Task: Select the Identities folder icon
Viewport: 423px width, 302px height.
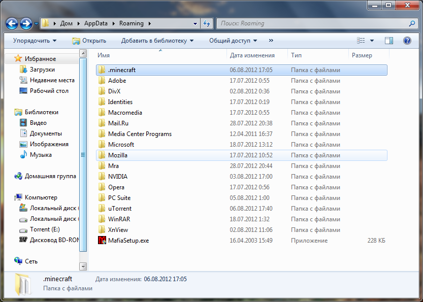Action: [102, 102]
